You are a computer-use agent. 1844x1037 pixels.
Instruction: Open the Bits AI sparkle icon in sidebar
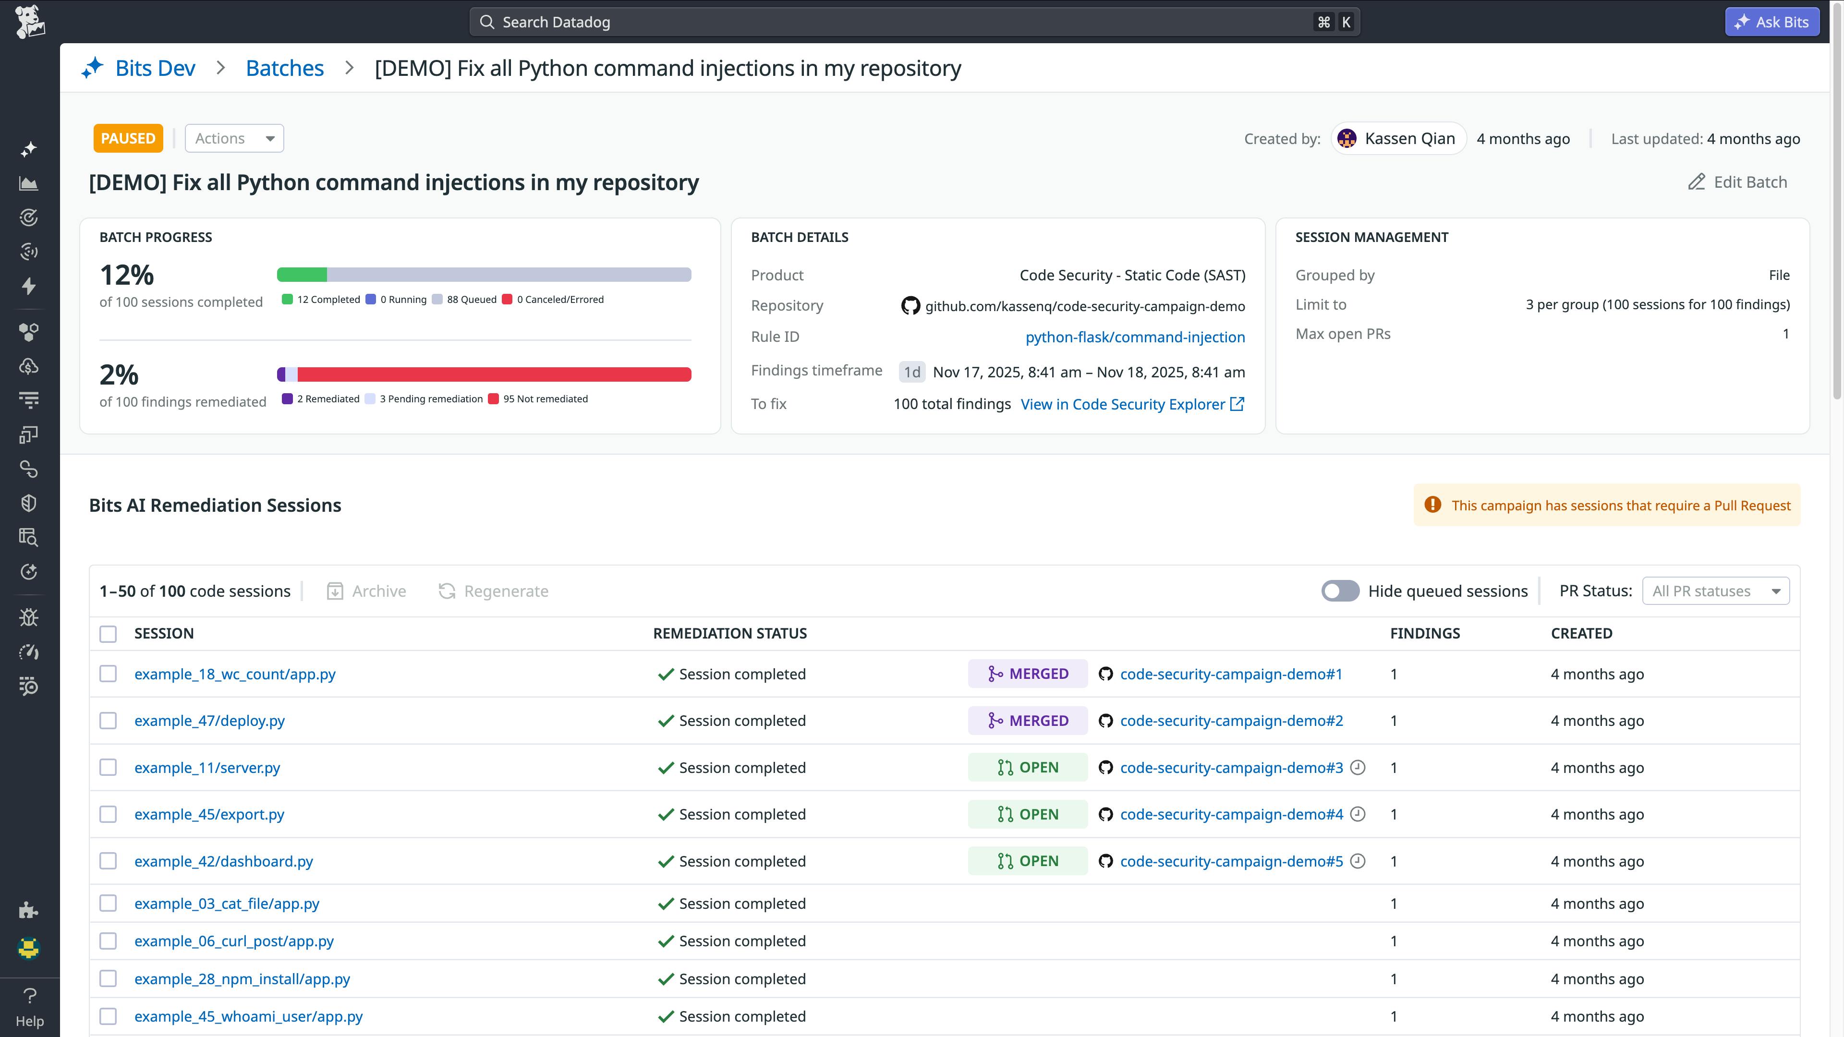click(29, 148)
